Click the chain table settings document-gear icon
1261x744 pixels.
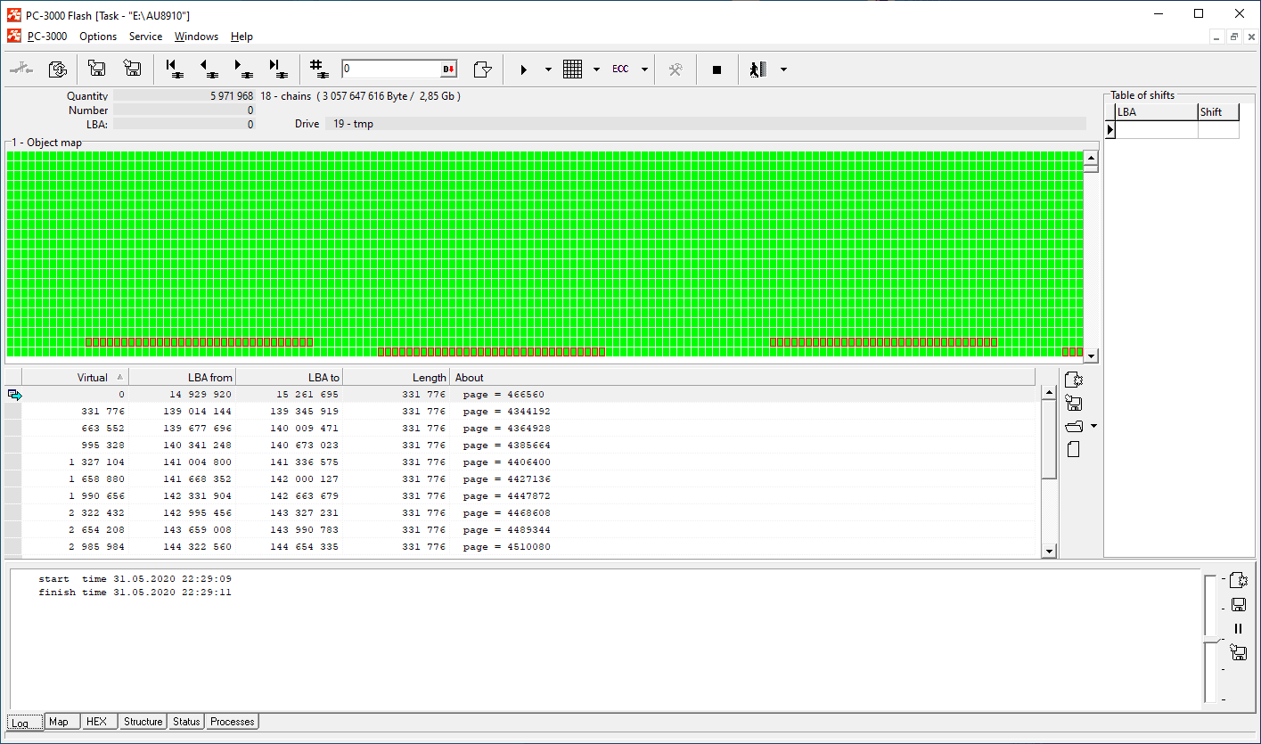pos(1074,380)
